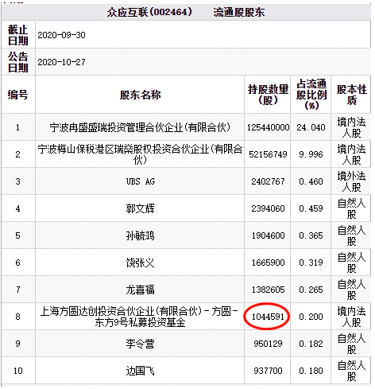Click 境内法人股 in the 52156749 row
Screen dimensions: 375x389
(x=351, y=154)
